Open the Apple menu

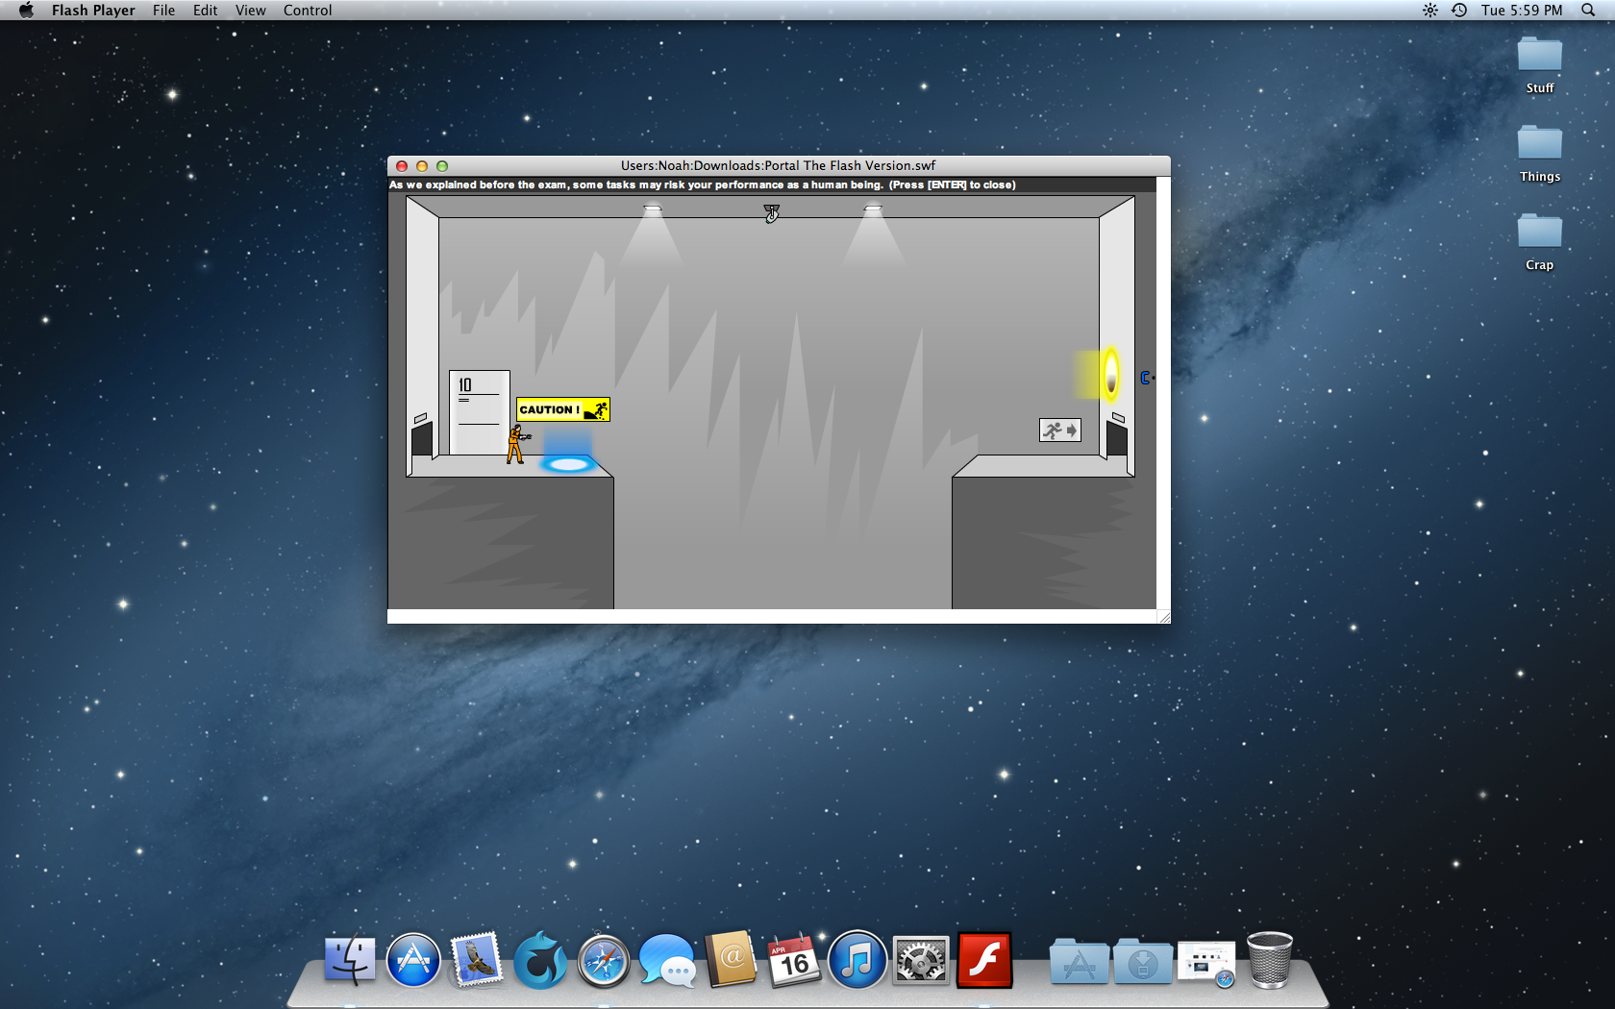pos(26,11)
